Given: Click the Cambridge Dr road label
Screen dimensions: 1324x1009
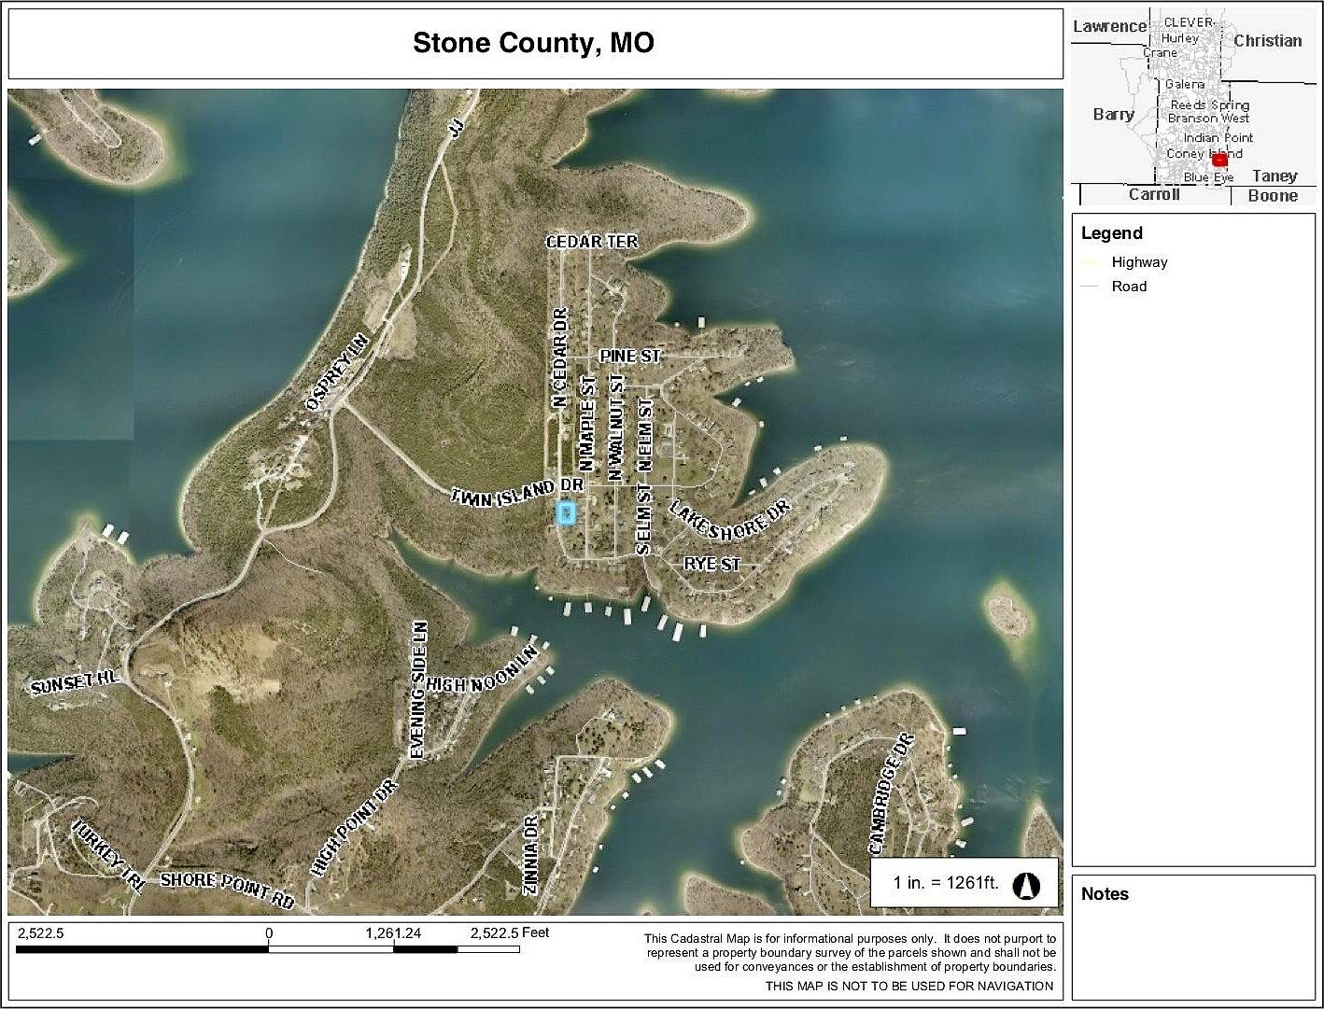Looking at the screenshot, I should 890,792.
